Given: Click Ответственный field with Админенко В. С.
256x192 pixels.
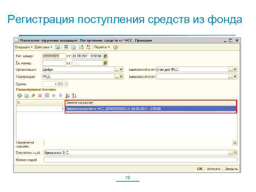Looking at the screenshot, I should [x=136, y=153].
